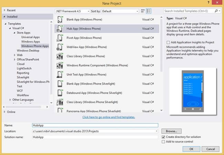Click the Search Installed Templates box
The width and height of the screenshot is (224, 155).
pyautogui.click(x=189, y=11)
